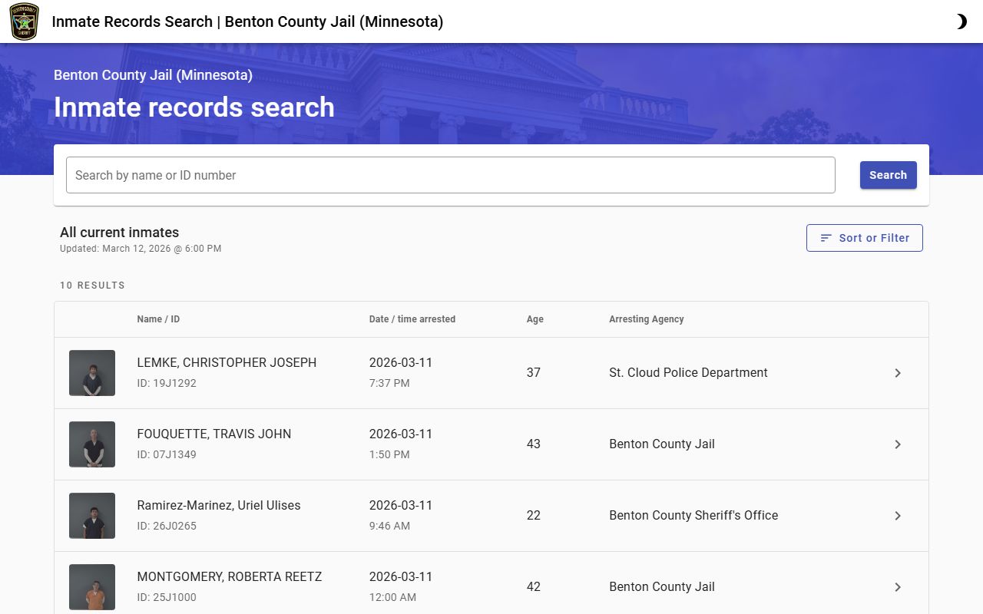Open the Sort or Filter options

(864, 238)
